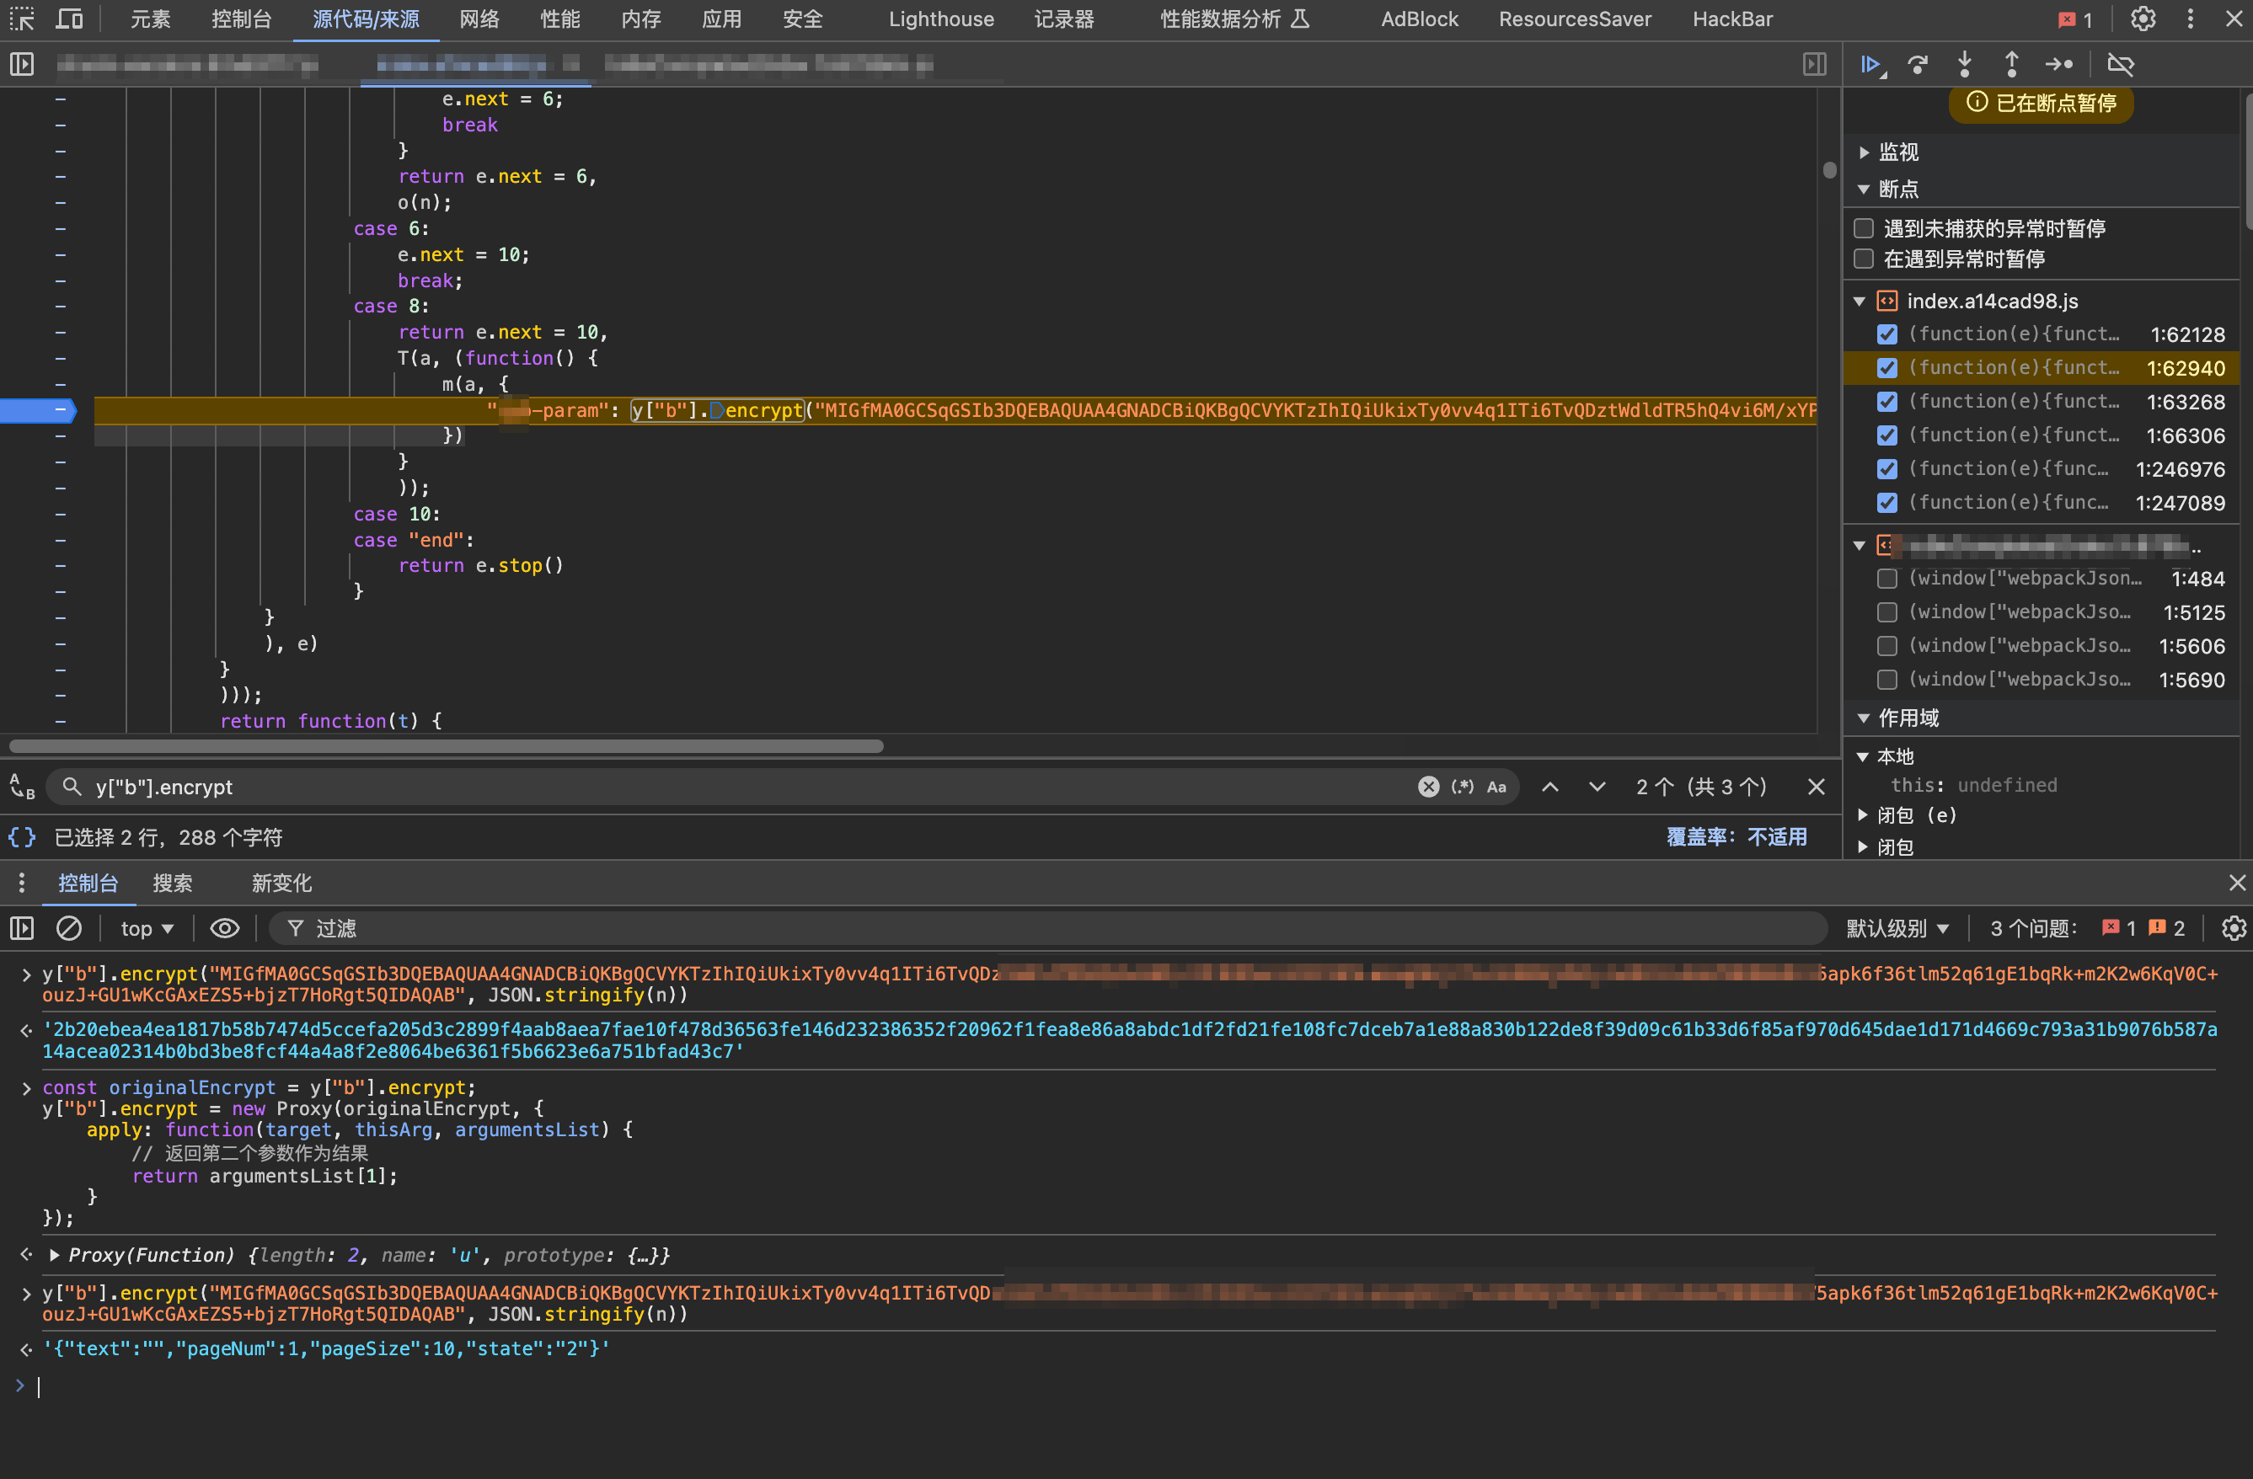Disable breakpoint at 1:66306

coord(1886,435)
